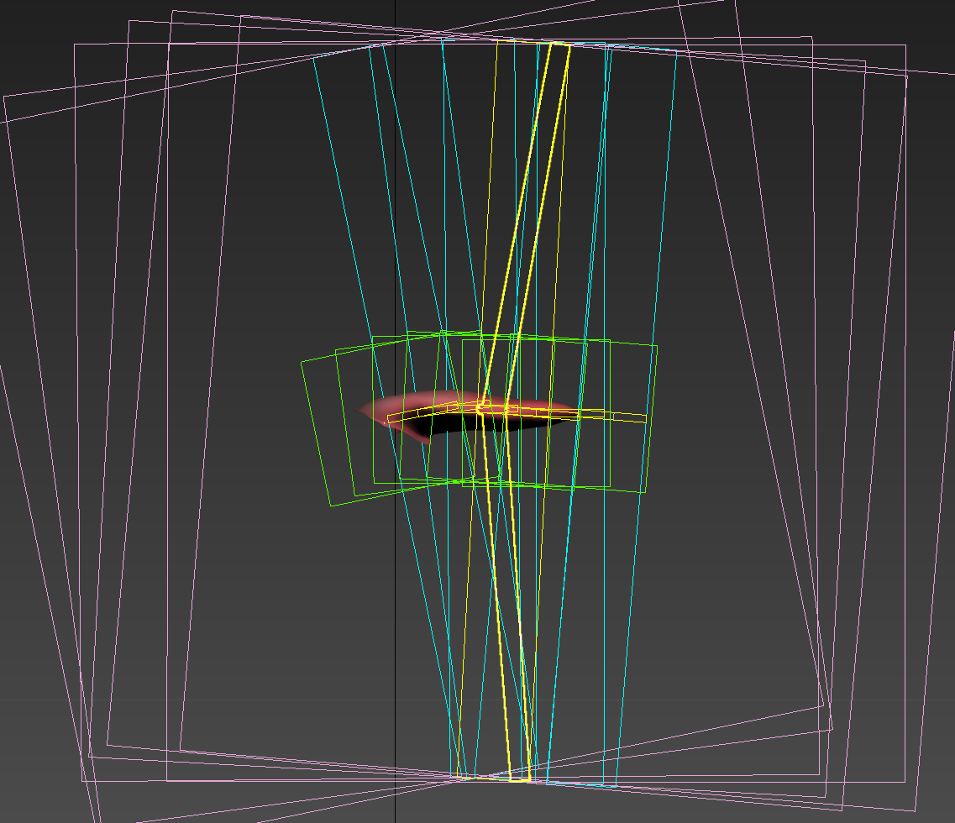Click the left end of thin yellow horizontal bone
Image resolution: width=955 pixels, height=823 pixels.
389,417
